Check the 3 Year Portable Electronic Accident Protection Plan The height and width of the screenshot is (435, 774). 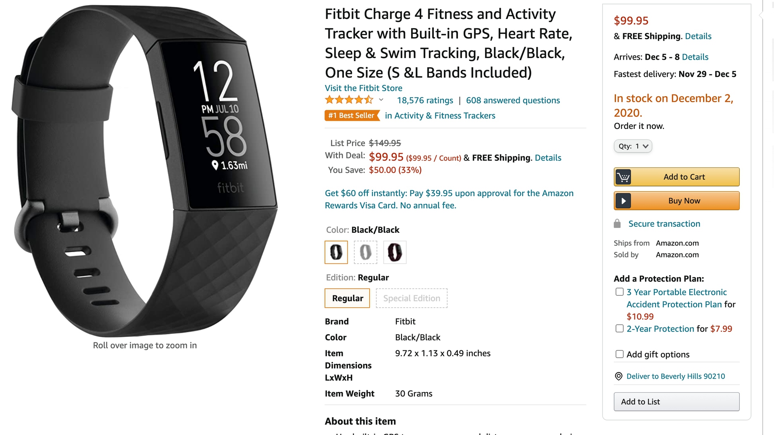(620, 292)
